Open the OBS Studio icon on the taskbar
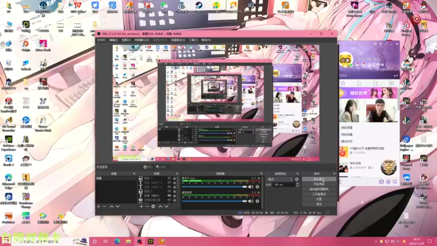 [139, 242]
